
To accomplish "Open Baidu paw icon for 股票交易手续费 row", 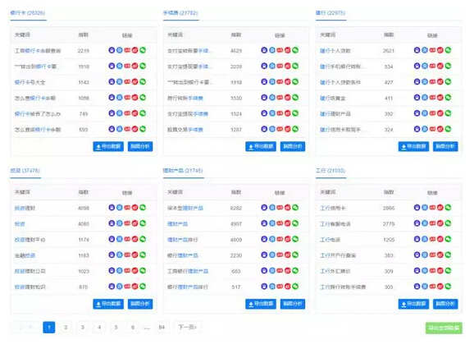I will (x=264, y=129).
